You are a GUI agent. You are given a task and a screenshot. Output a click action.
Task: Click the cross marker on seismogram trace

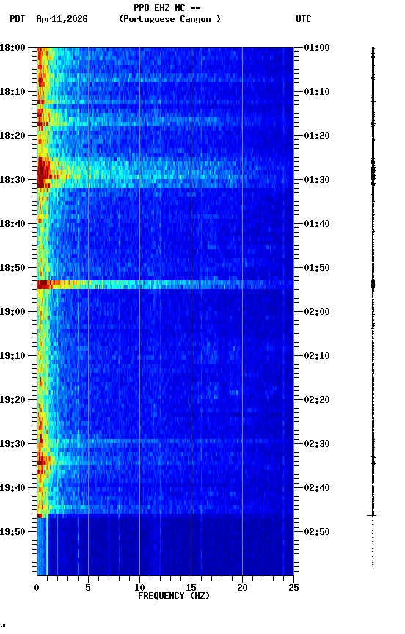coord(372,516)
